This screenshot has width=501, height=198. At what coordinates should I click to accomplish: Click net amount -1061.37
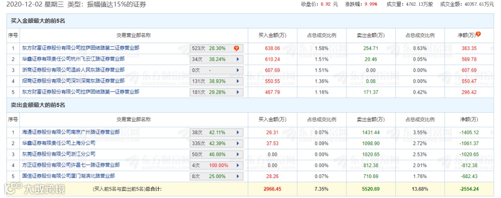pos(469,143)
